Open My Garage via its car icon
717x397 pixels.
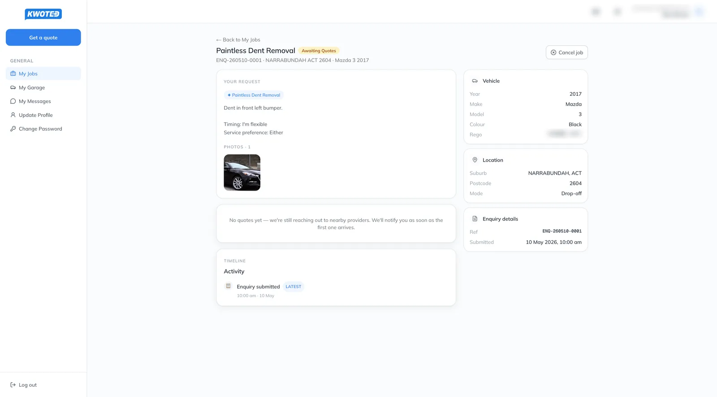point(13,88)
